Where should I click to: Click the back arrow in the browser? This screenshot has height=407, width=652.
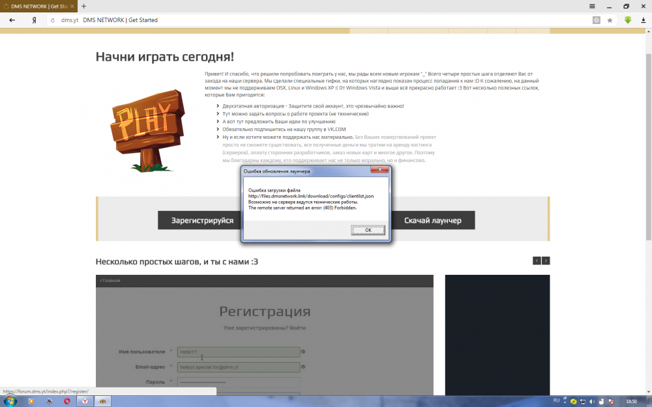point(12,20)
